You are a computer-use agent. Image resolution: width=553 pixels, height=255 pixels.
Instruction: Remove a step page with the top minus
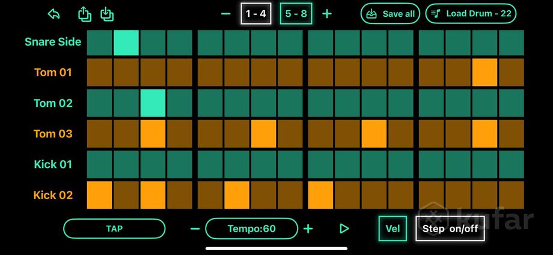point(226,14)
